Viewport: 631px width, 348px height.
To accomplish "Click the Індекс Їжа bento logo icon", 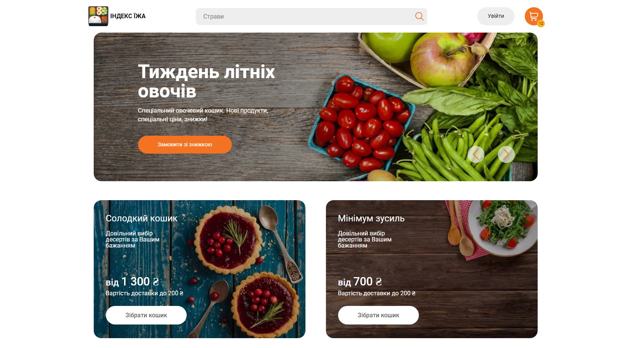I will click(98, 16).
